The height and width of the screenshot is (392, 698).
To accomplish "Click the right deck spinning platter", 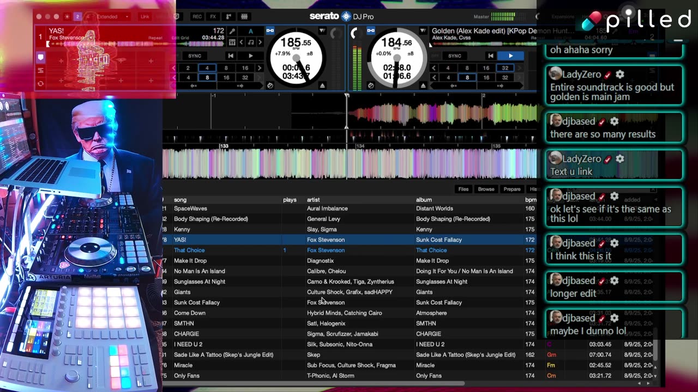I will 396,58.
